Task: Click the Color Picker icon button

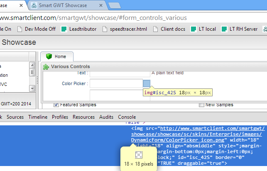Action: click(x=147, y=83)
